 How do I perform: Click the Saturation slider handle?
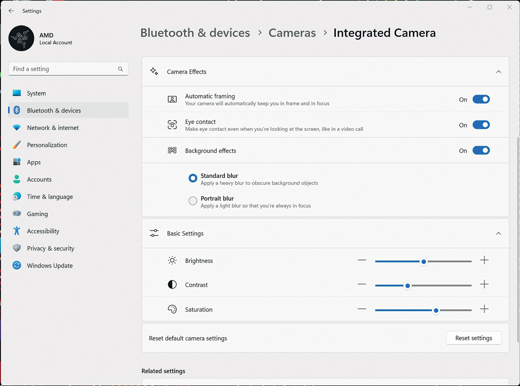(436, 311)
